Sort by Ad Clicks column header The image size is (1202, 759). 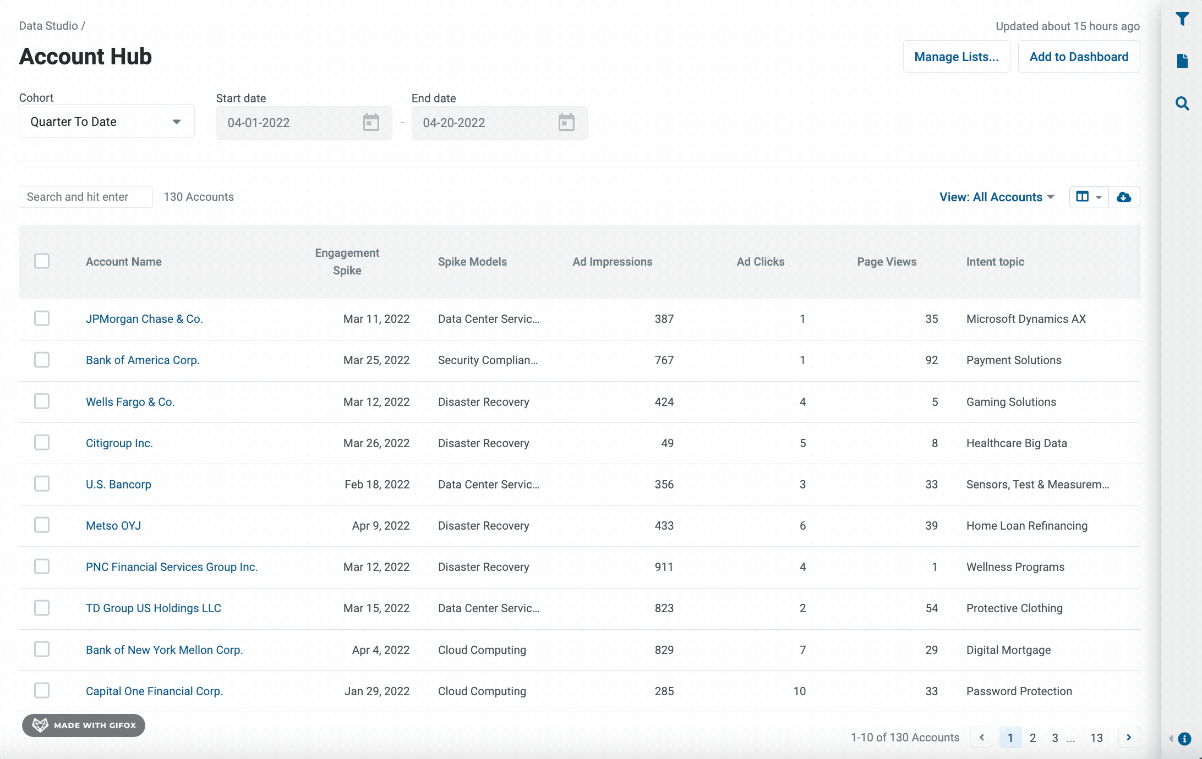coord(761,262)
